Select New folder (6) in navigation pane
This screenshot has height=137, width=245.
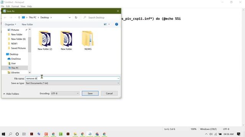(18, 39)
